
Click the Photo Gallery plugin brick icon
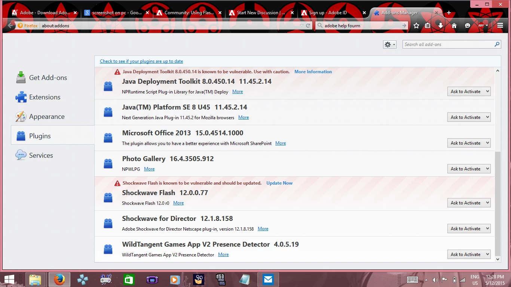pyautogui.click(x=108, y=164)
